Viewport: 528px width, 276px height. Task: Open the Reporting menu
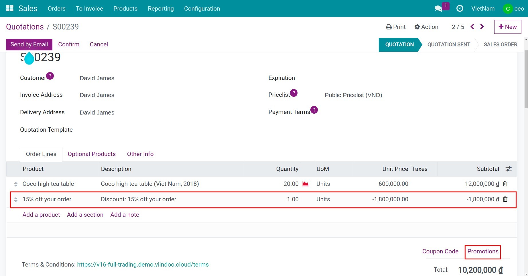pos(161,9)
